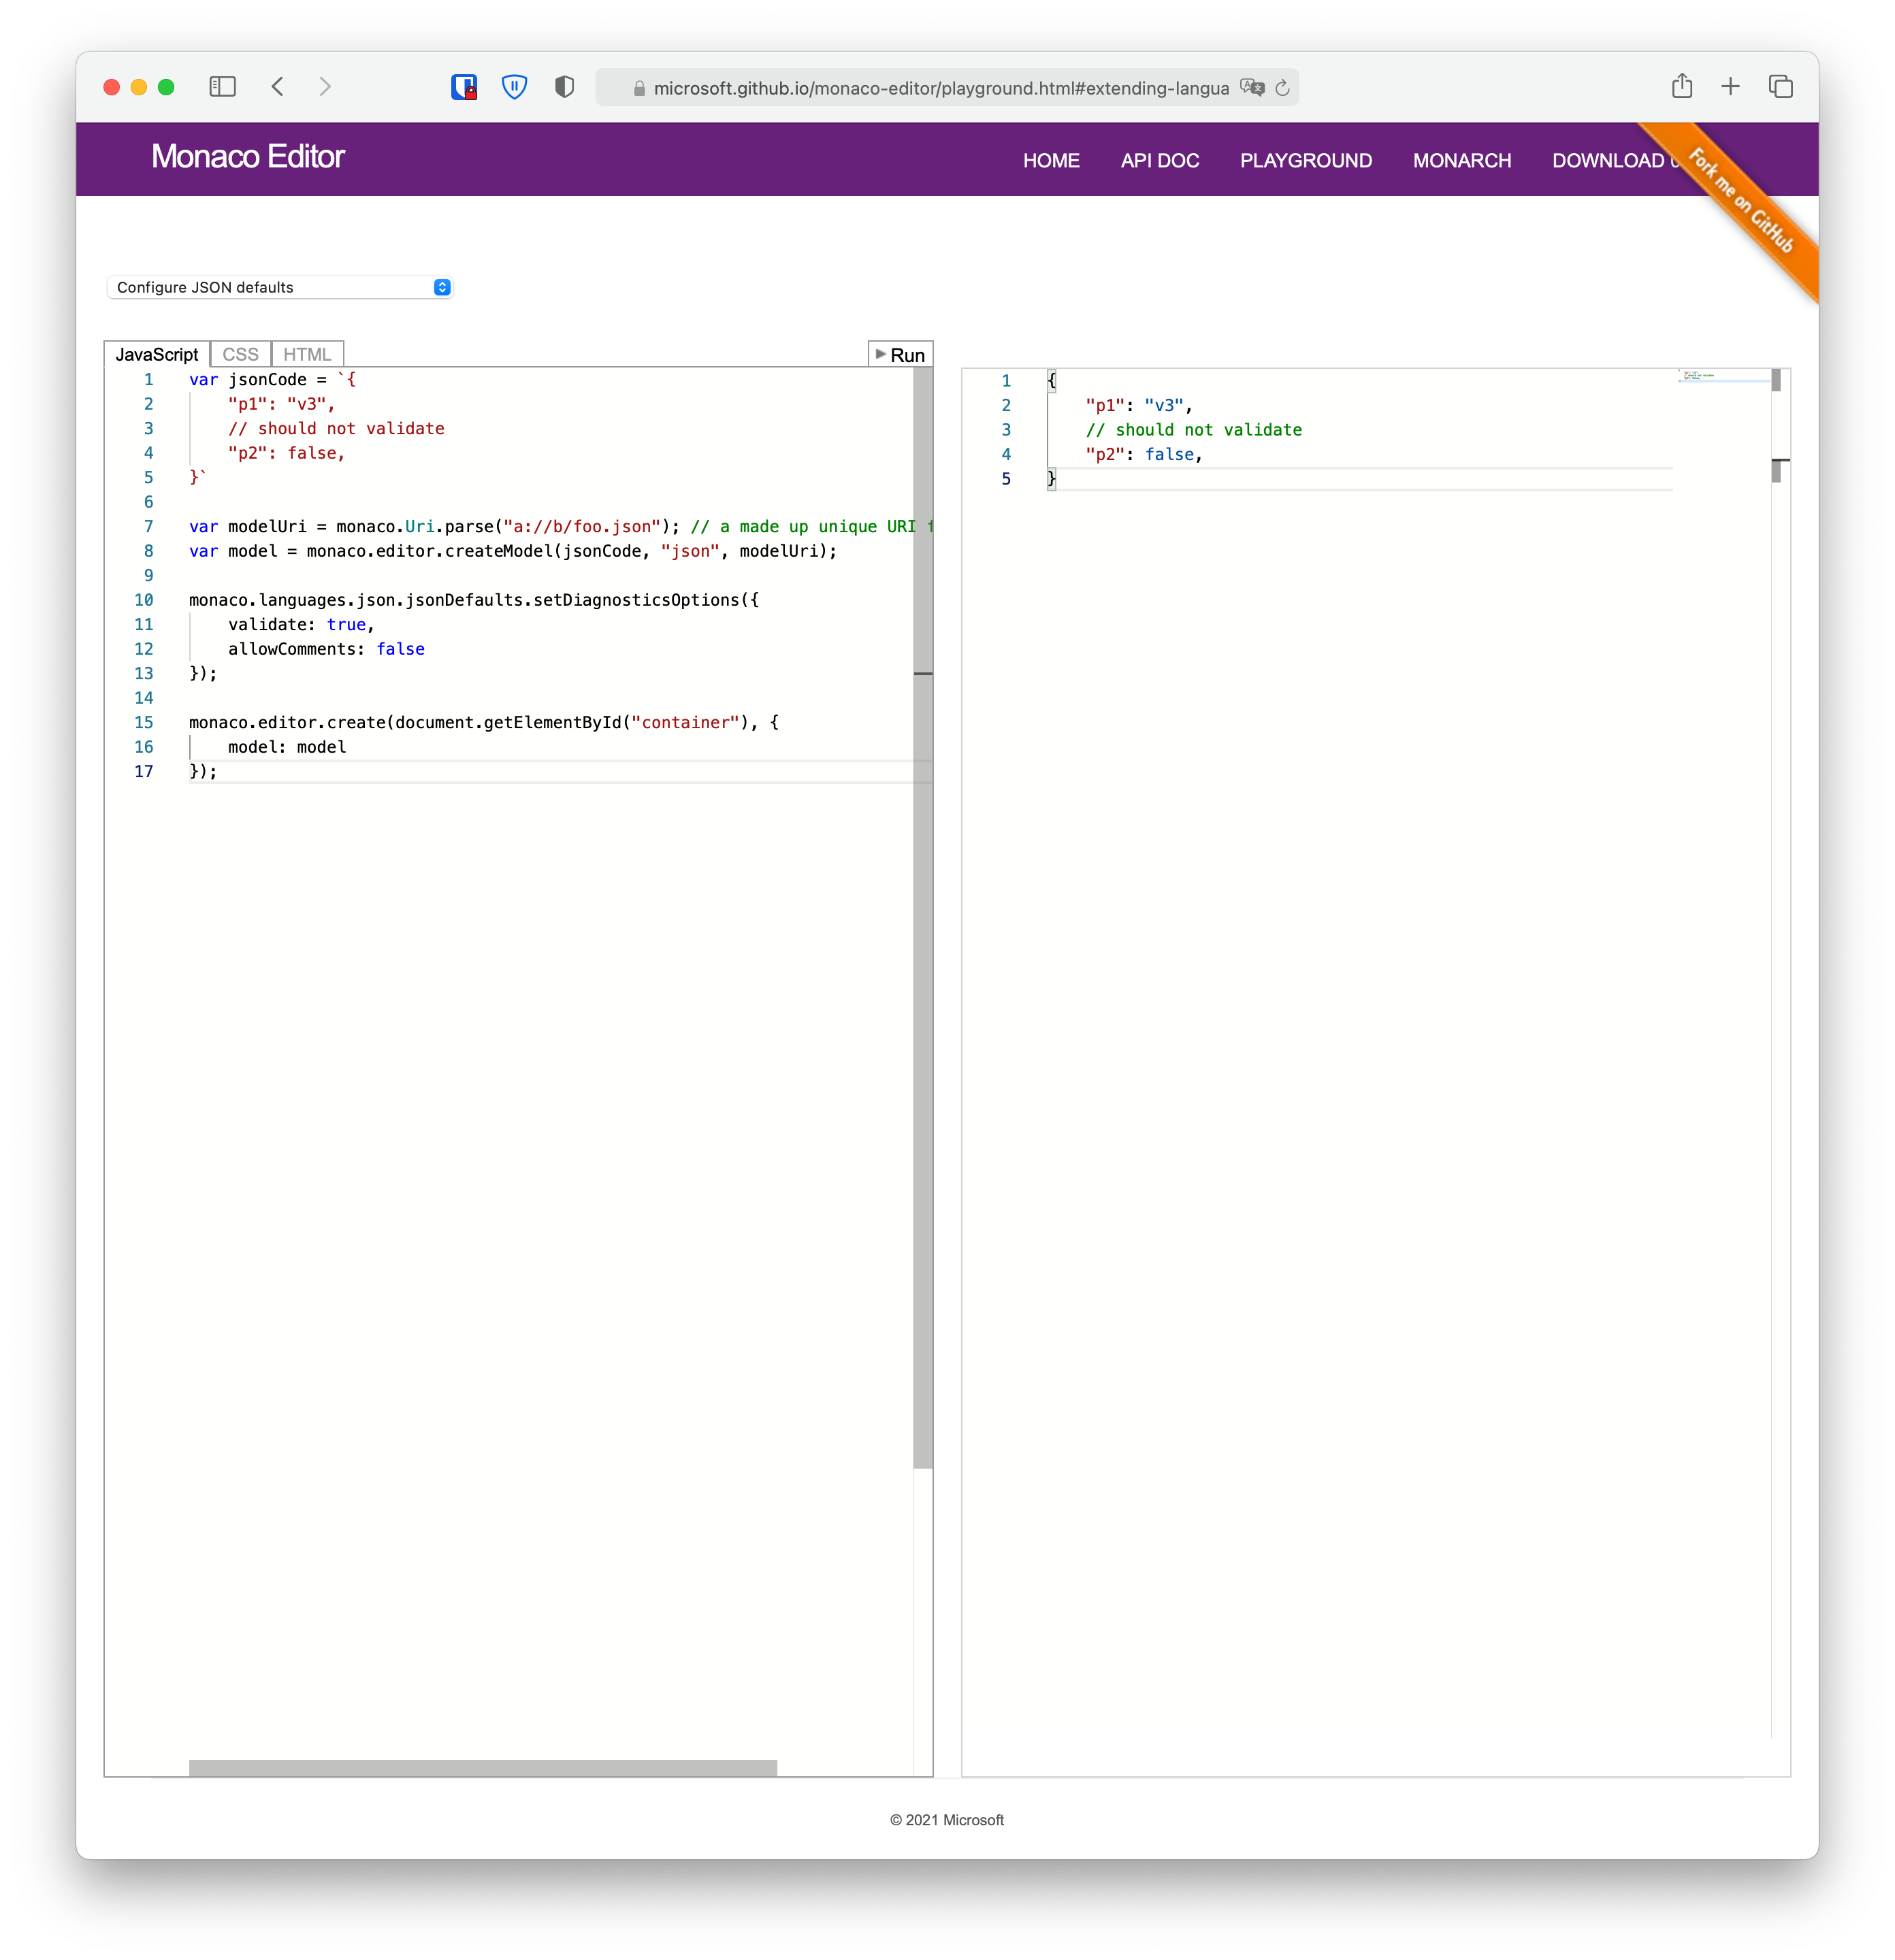Click the minimap in the right editor

click(1724, 376)
